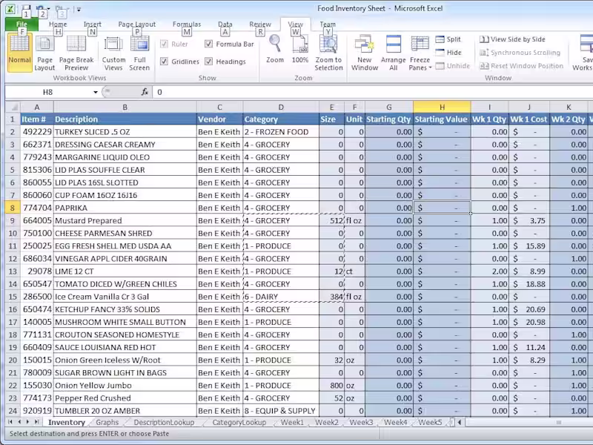This screenshot has height=445, width=593.
Task: Open the File tab
Action: (21, 24)
